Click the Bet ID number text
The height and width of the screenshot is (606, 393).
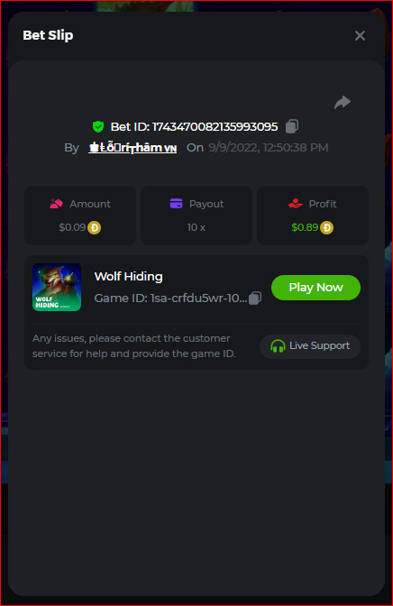(215, 127)
